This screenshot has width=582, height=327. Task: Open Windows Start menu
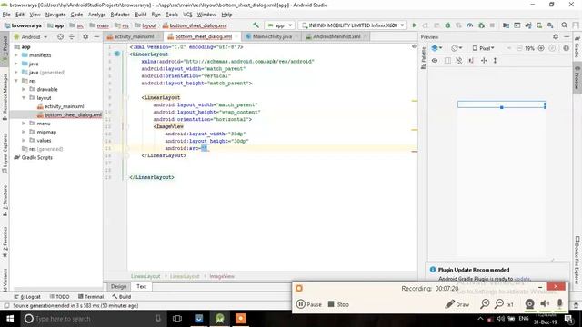10,319
